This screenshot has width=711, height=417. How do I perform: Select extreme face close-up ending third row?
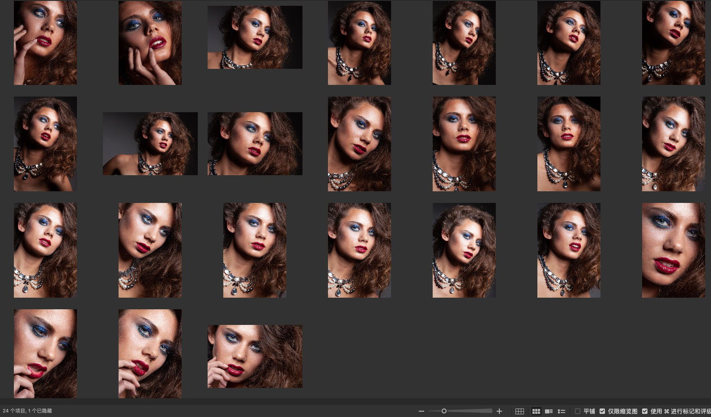pyautogui.click(x=673, y=250)
